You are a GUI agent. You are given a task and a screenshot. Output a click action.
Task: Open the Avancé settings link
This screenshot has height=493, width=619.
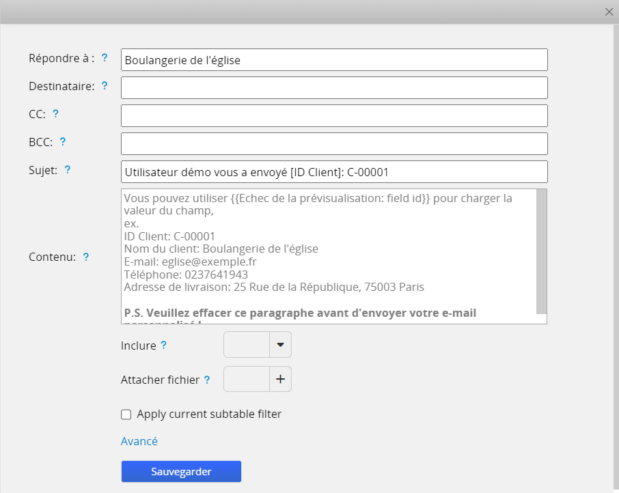click(139, 441)
